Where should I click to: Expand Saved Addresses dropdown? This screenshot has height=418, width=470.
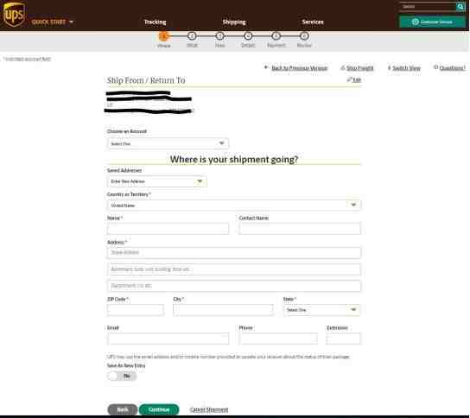tap(156, 181)
